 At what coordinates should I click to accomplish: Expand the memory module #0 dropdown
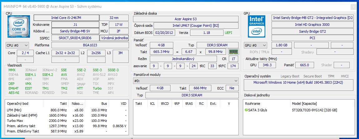coord(186,81)
